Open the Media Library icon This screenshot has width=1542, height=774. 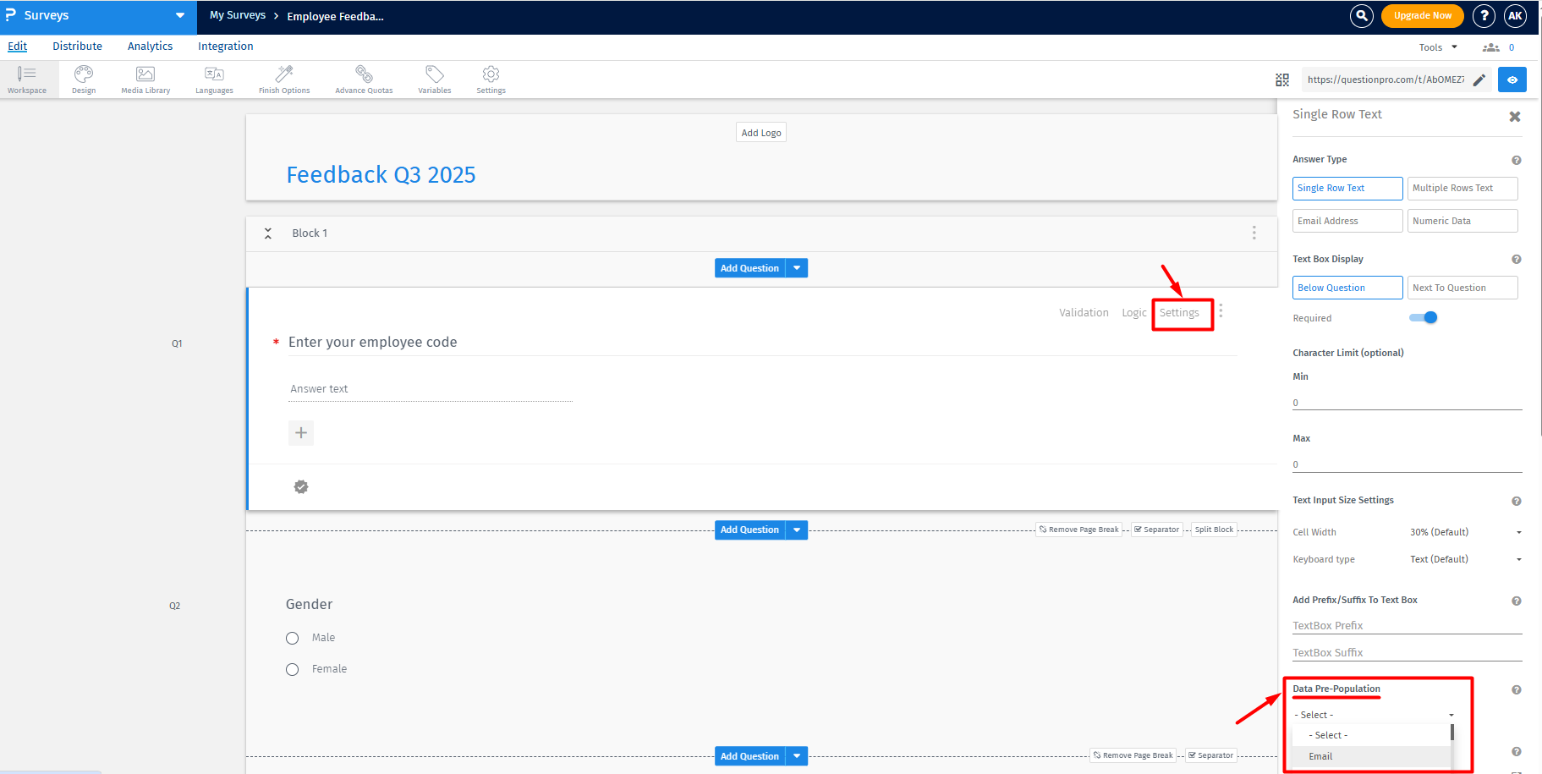click(x=145, y=80)
